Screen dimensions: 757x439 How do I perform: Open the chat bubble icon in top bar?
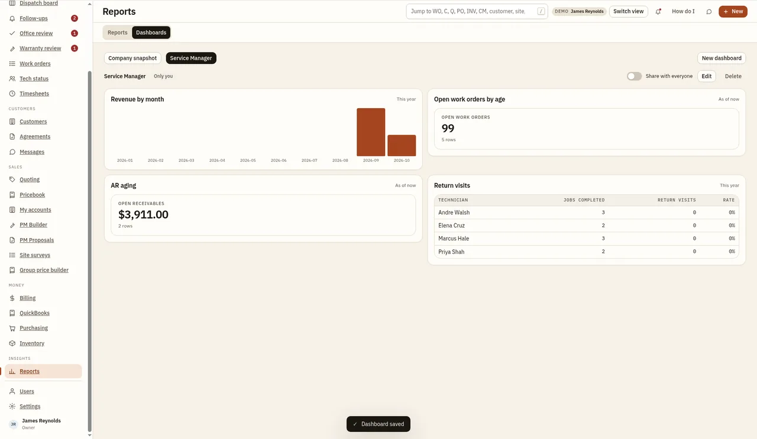coord(709,11)
